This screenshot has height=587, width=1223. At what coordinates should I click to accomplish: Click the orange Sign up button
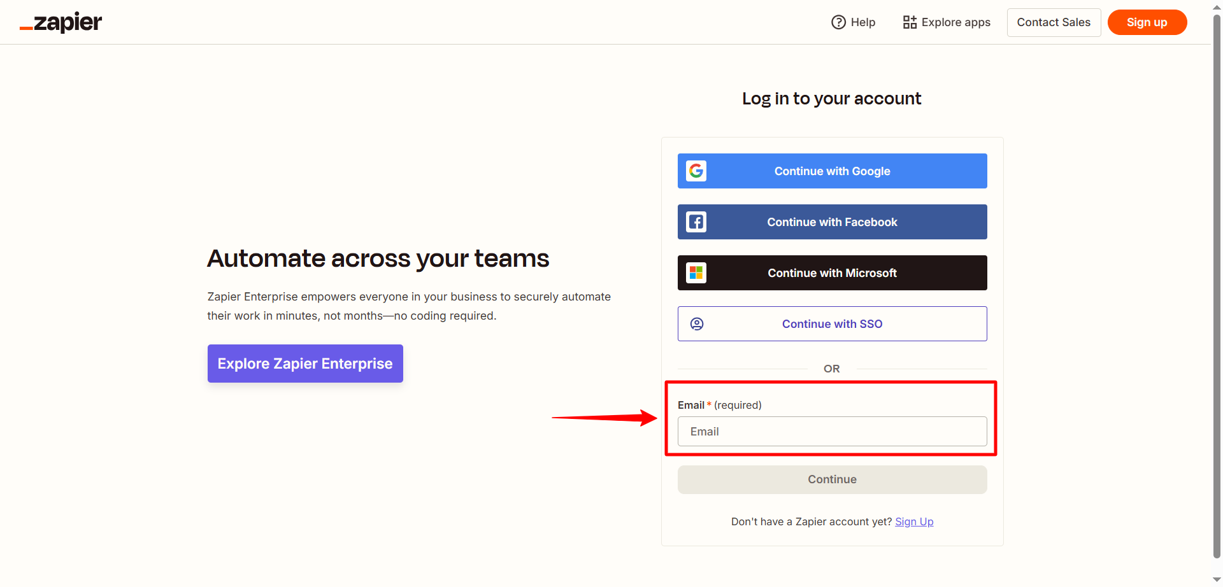coord(1147,22)
